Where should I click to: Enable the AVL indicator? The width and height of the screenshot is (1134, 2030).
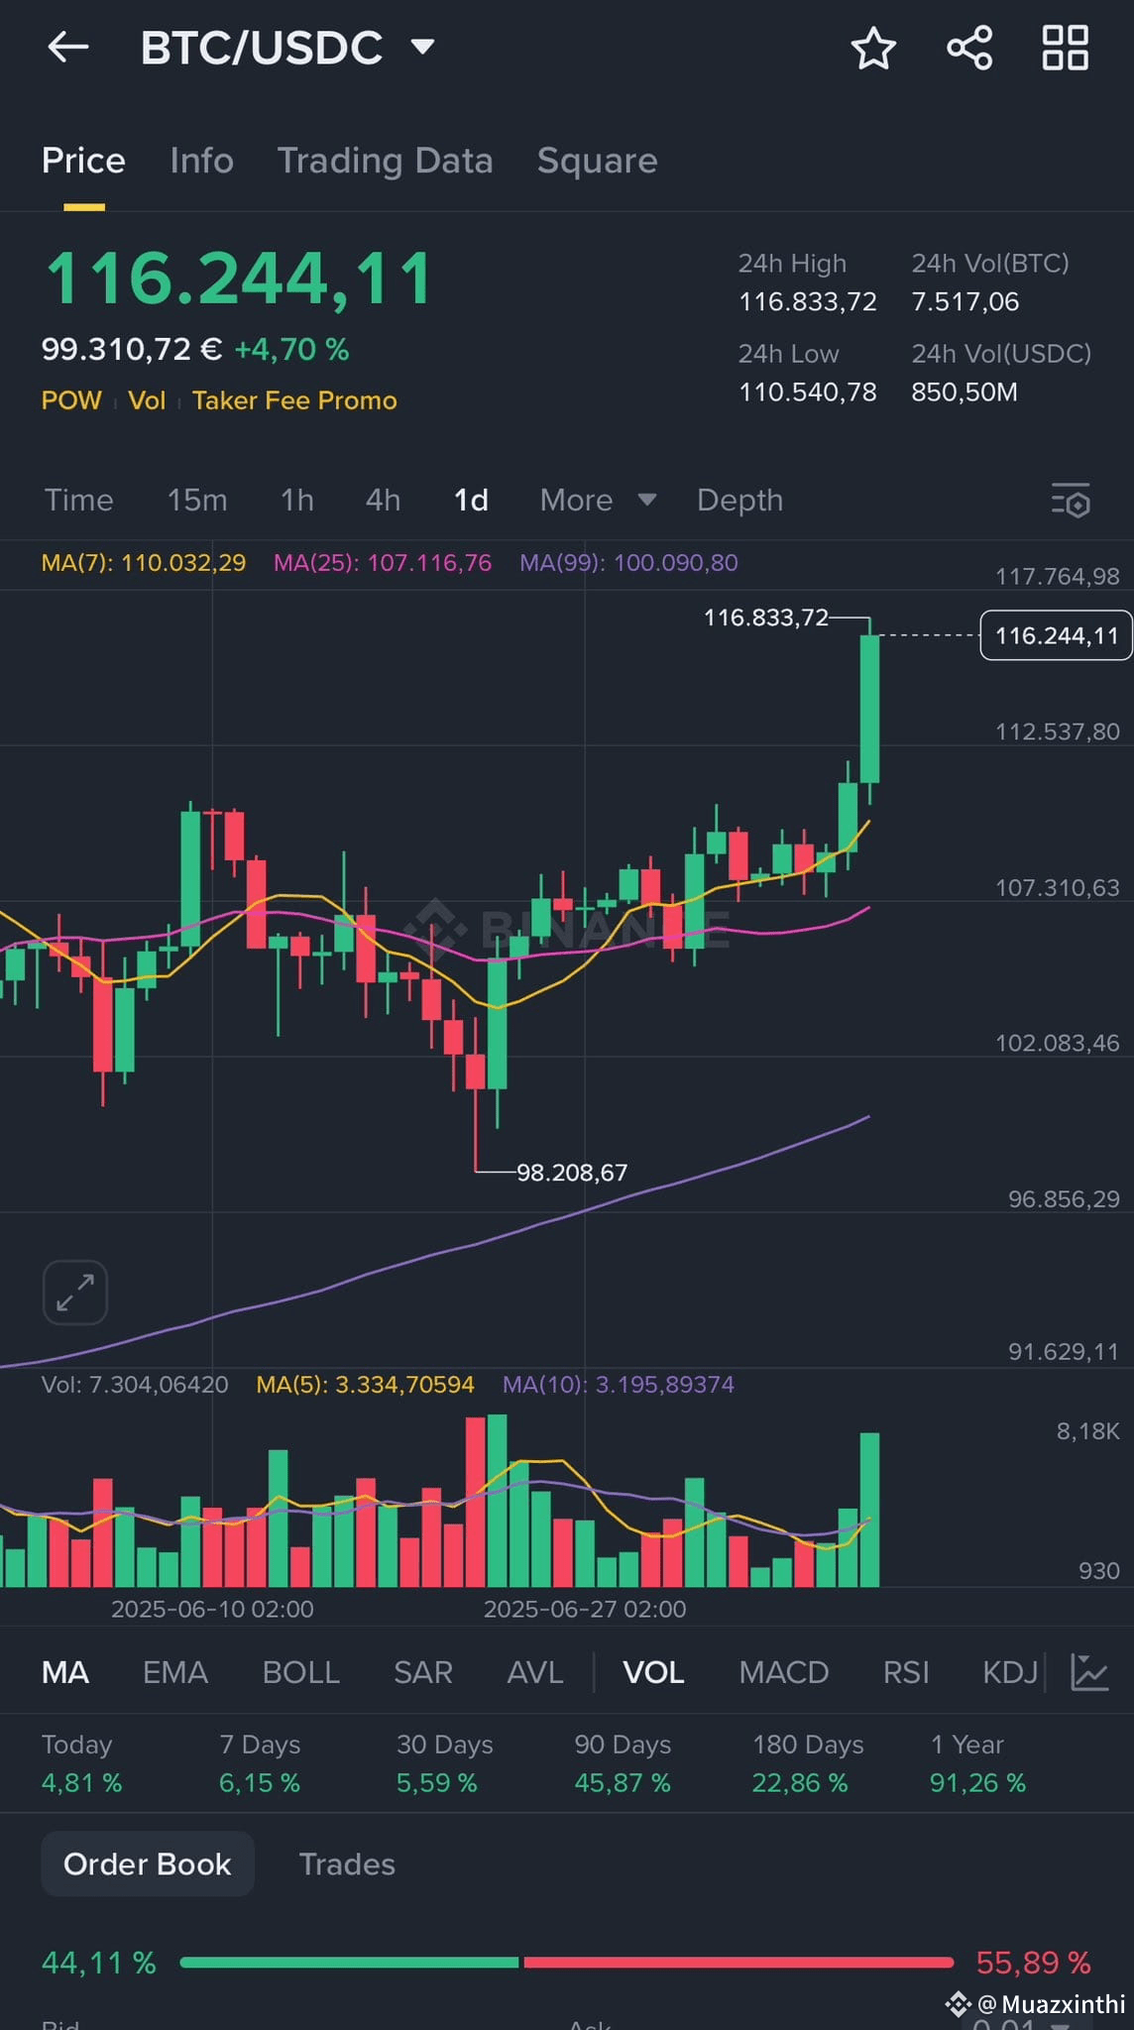(534, 1672)
